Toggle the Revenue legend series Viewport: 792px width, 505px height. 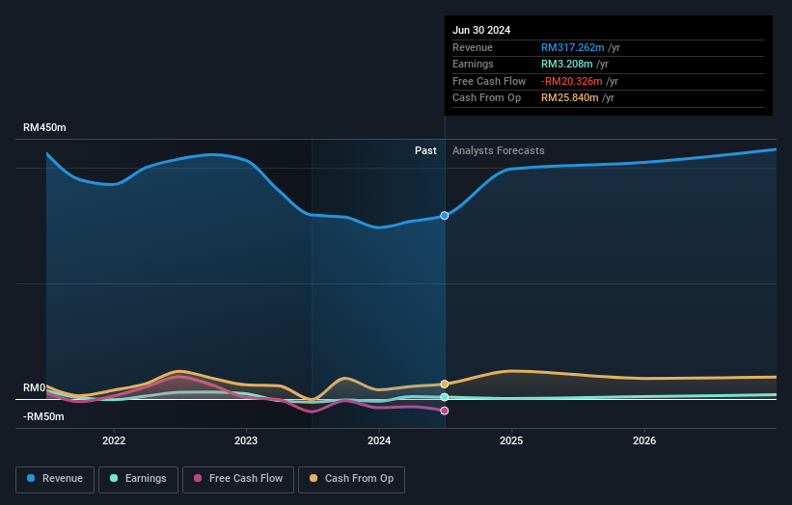point(55,479)
